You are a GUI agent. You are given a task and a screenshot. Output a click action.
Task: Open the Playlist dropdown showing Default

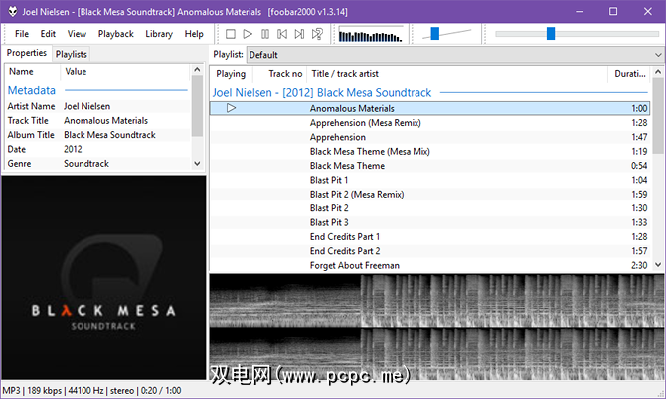pyautogui.click(x=453, y=54)
